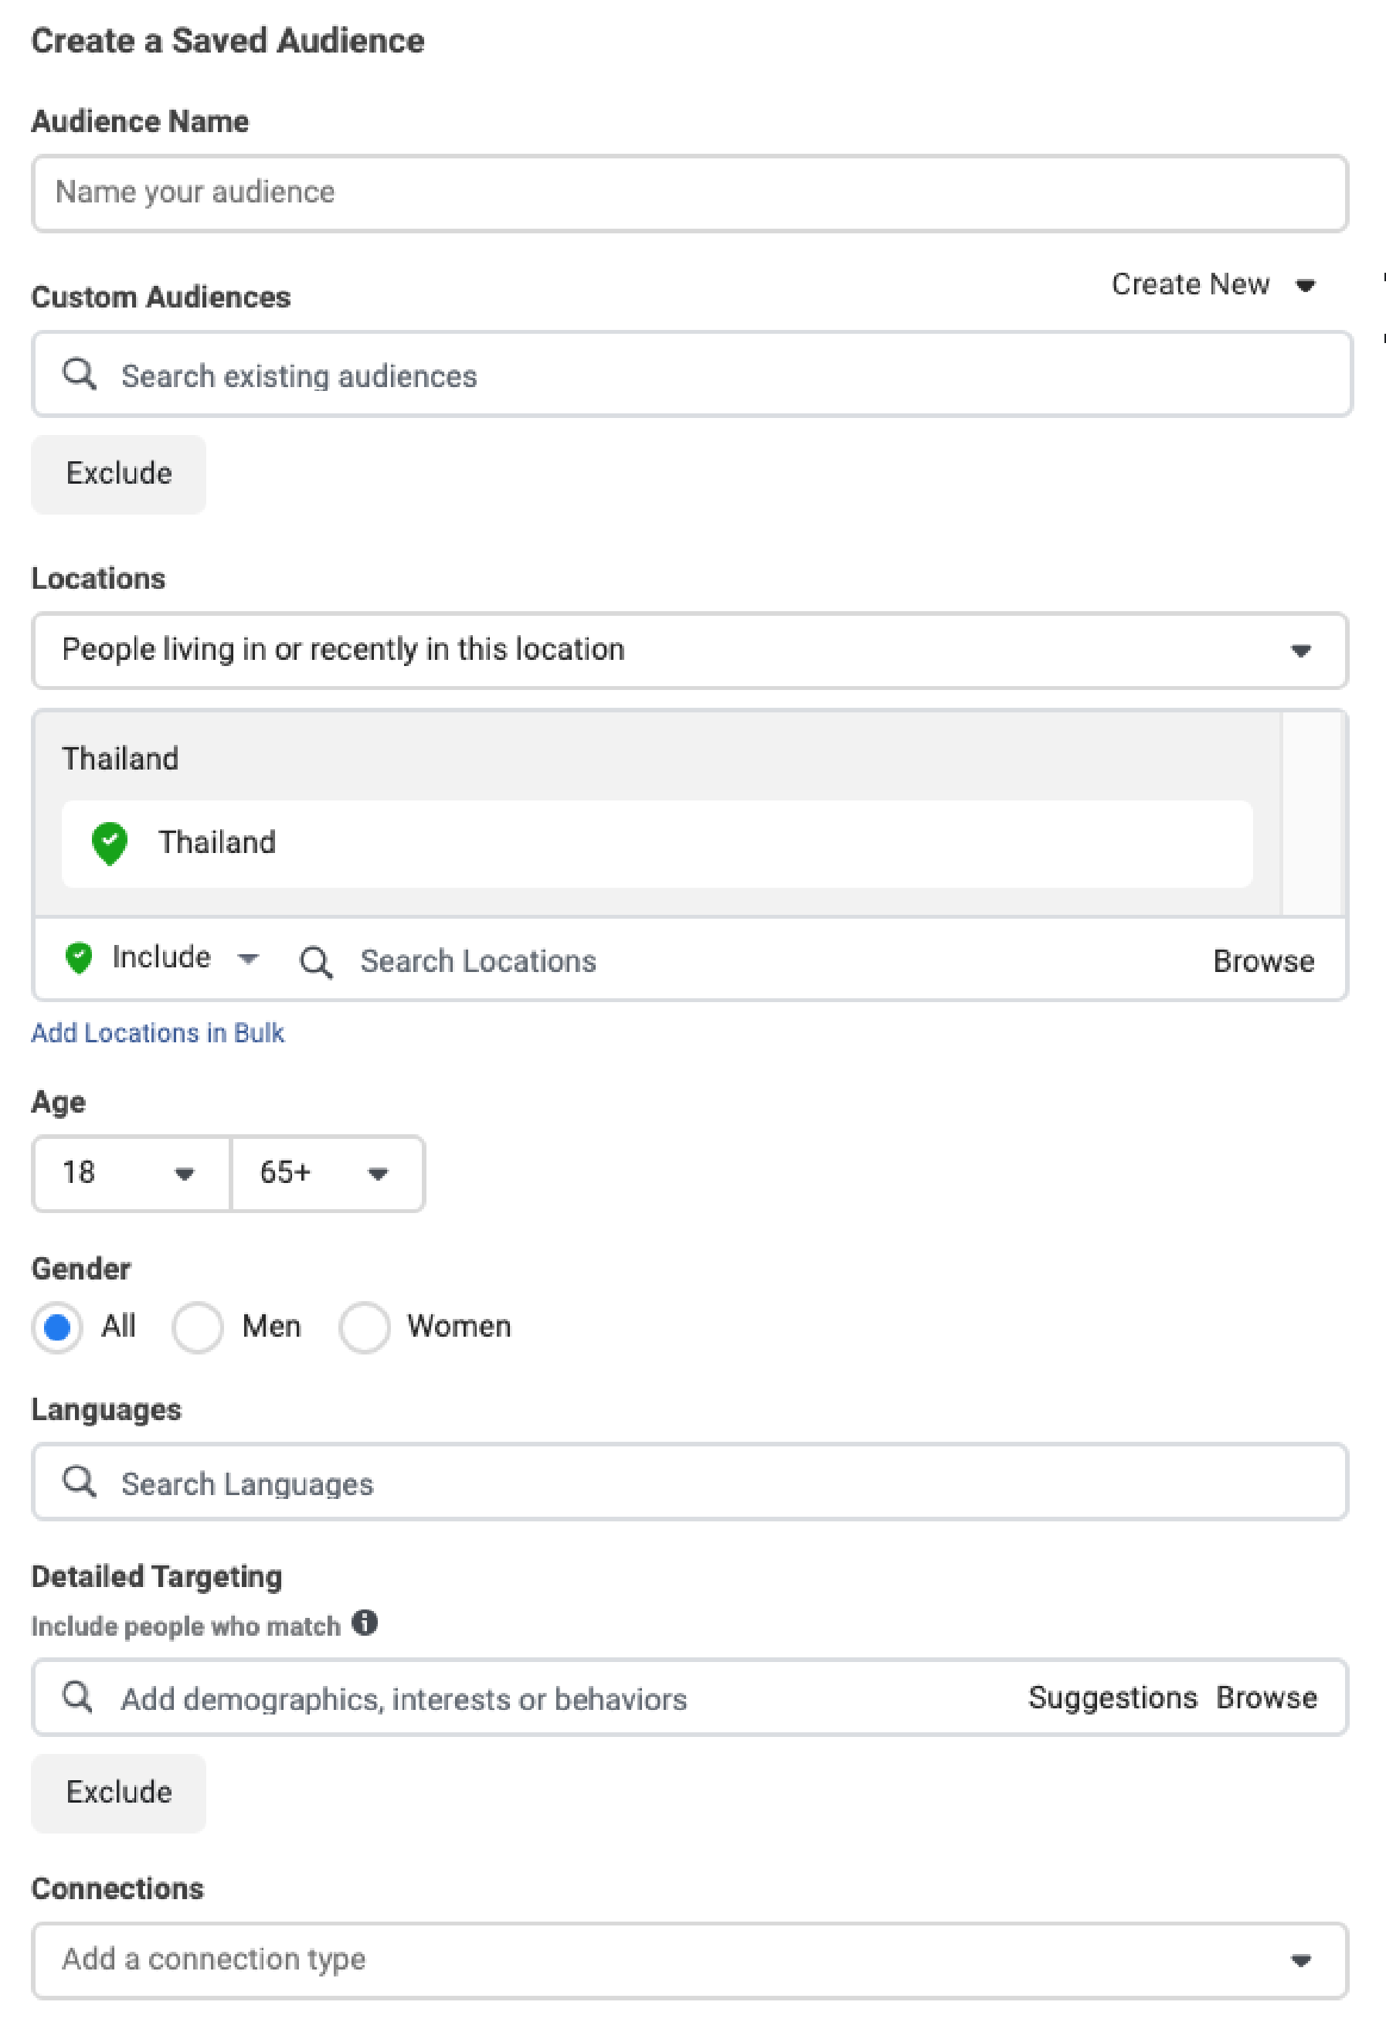
Task: Click the Add Locations in Bulk link
Action: tap(158, 1033)
